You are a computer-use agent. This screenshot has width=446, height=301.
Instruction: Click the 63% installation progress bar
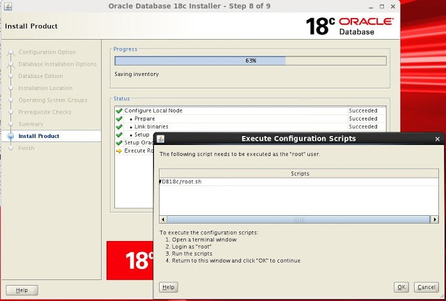click(x=250, y=61)
